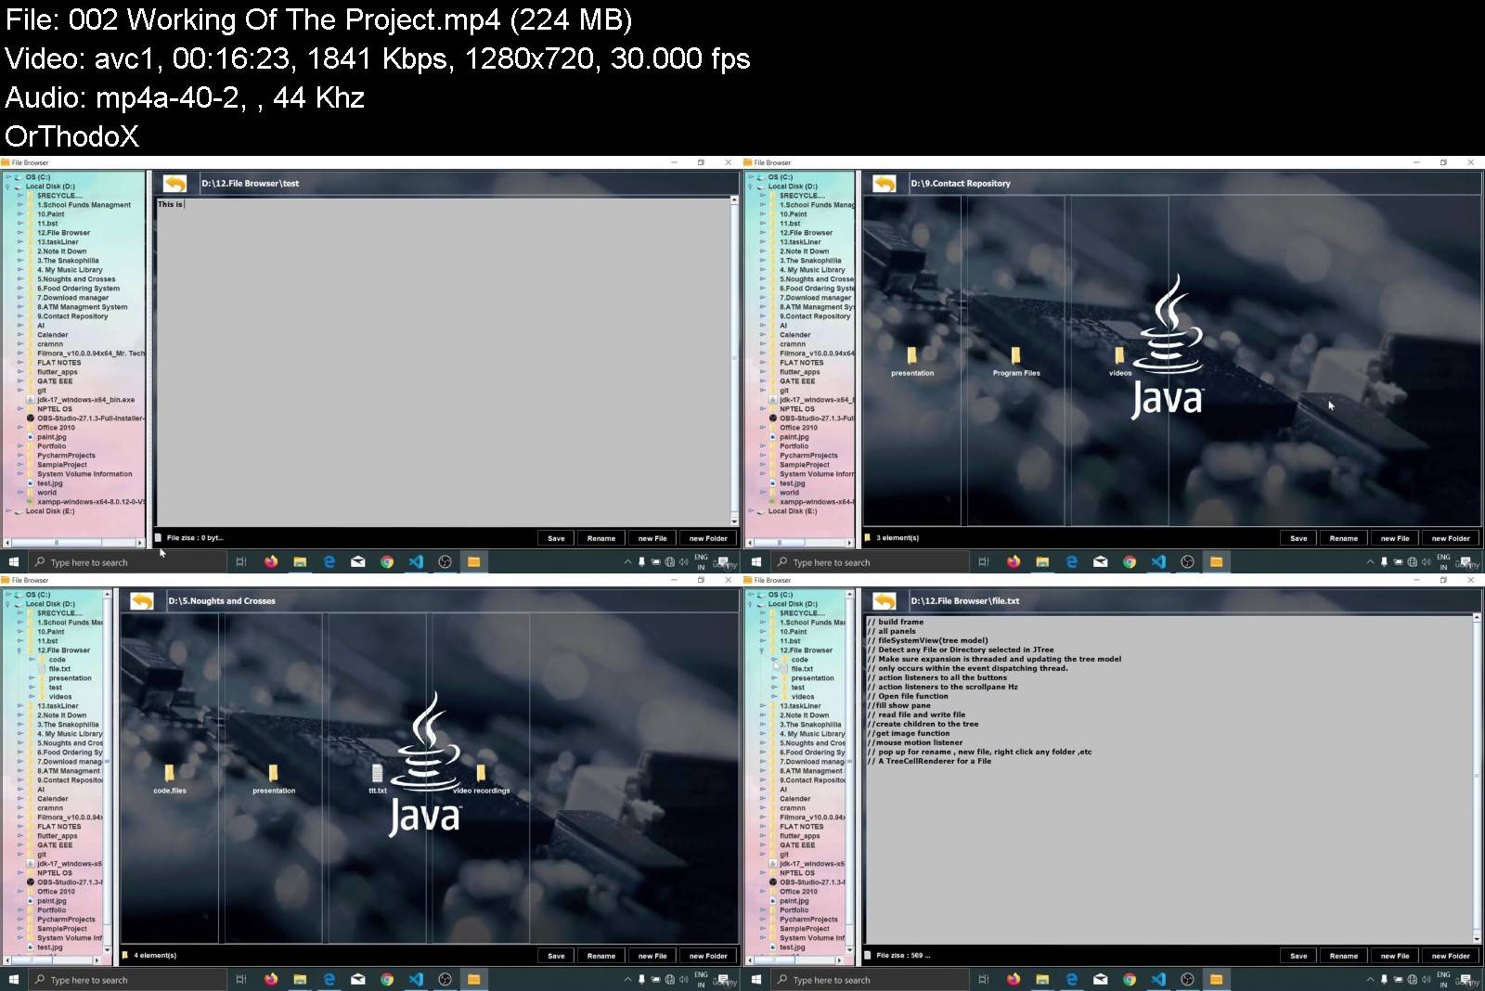The height and width of the screenshot is (991, 1485).
Task: Open Visual Studio Code from taskbar under Noughts window
Action: pos(416,979)
